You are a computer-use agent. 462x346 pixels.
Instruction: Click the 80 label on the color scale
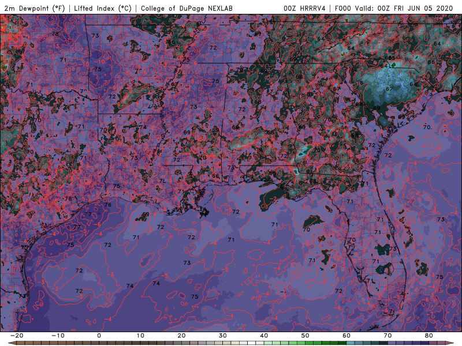[x=429, y=336]
